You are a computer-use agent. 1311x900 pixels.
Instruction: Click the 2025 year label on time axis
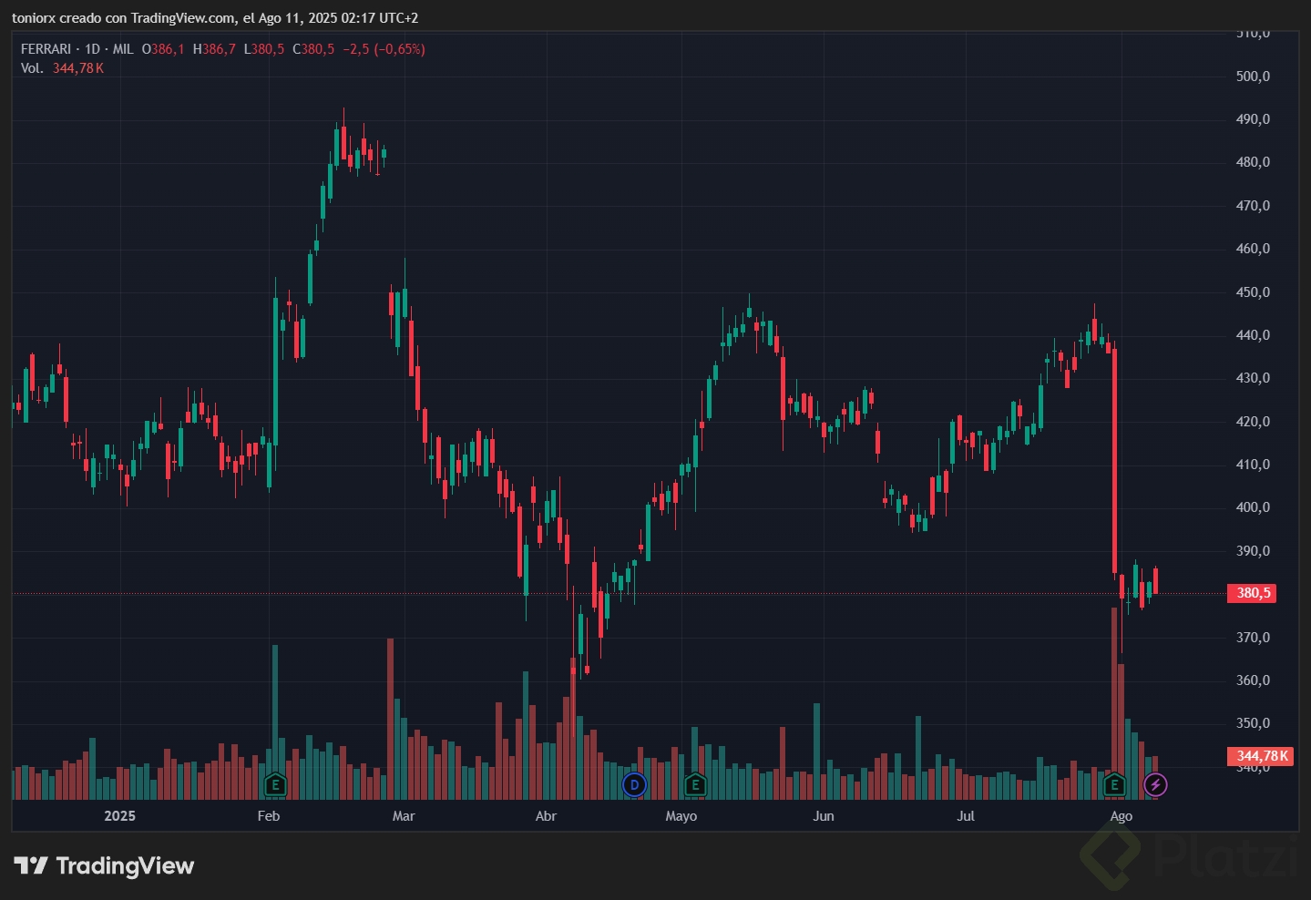[x=119, y=816]
